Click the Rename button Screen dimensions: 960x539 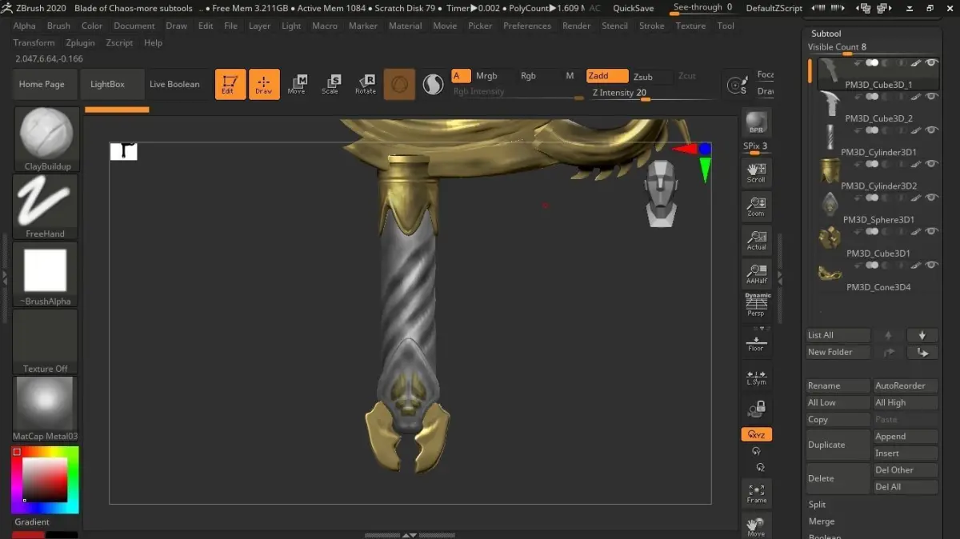coord(838,385)
